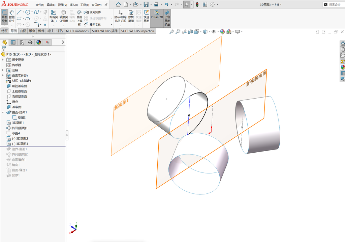Screen dimensions: 345x242
Task: Click Offset on Surface (曲面上偏移) tool
Action: (80, 18)
